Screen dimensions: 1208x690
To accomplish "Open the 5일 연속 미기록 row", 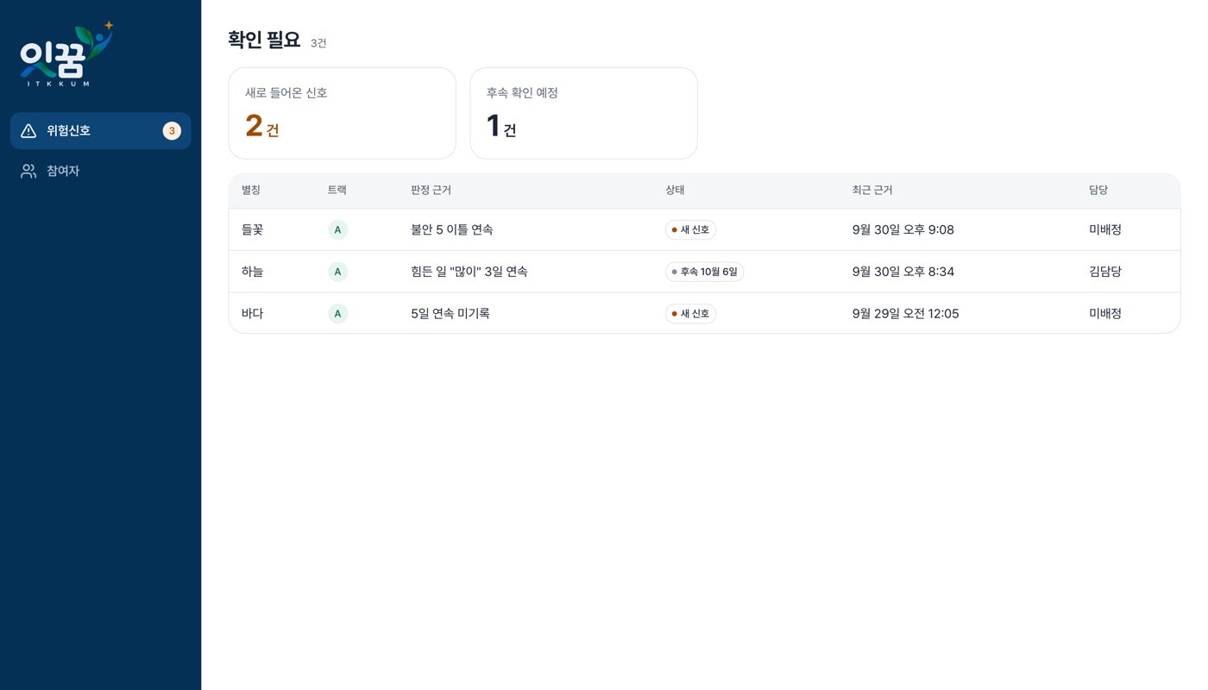I will [x=704, y=313].
